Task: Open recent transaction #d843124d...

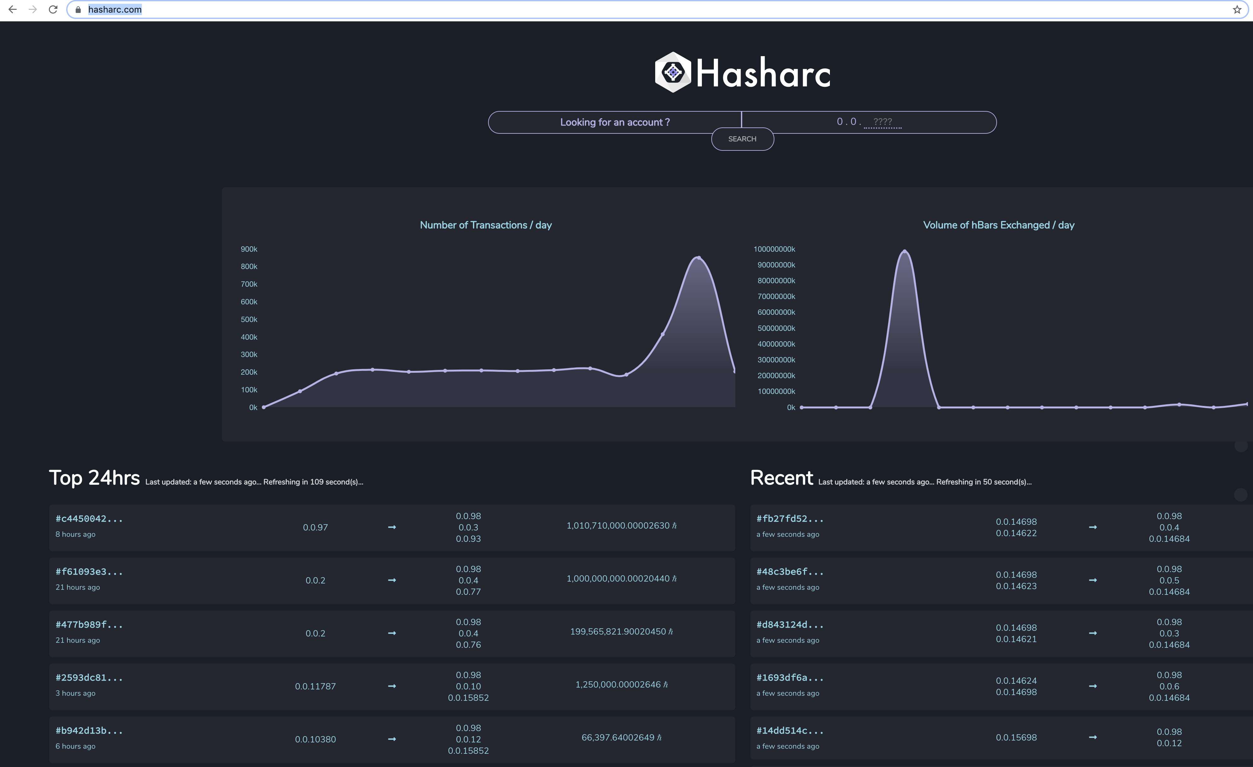Action: pos(790,624)
